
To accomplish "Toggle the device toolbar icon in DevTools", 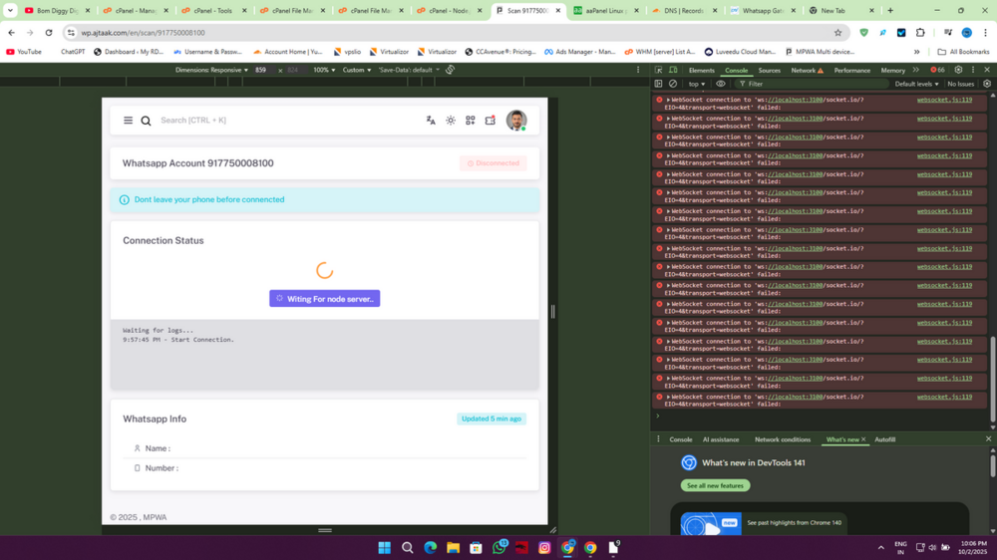I will (673, 70).
